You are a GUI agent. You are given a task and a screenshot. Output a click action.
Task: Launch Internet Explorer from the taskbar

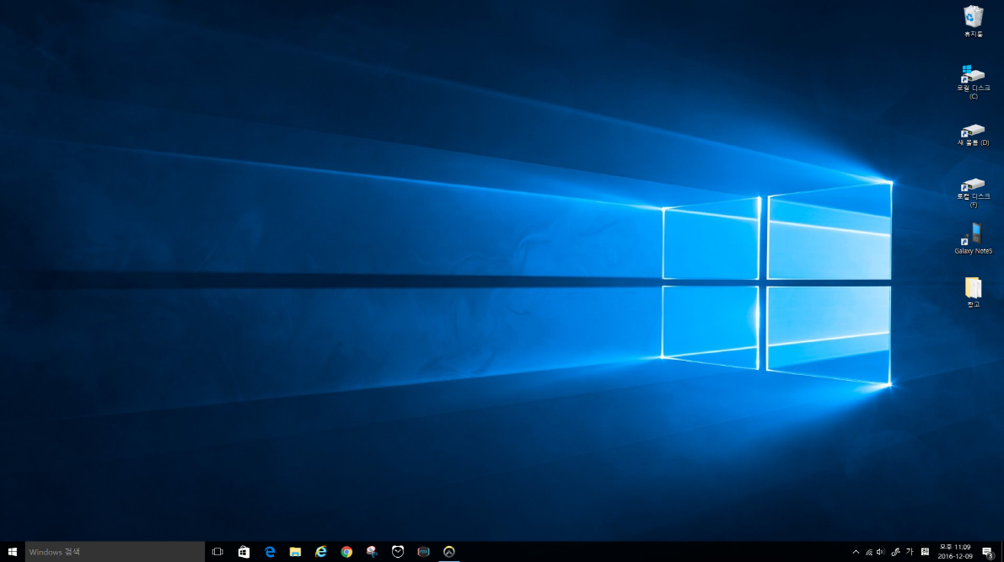tap(321, 552)
